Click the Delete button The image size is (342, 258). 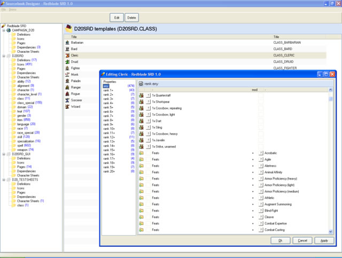[131, 18]
